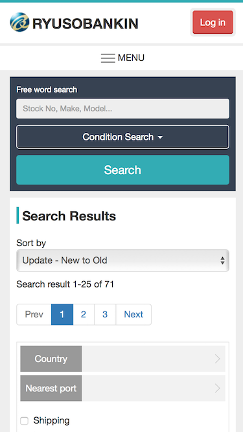Open the hamburger MENU icon
The image size is (243, 432).
coord(108,58)
